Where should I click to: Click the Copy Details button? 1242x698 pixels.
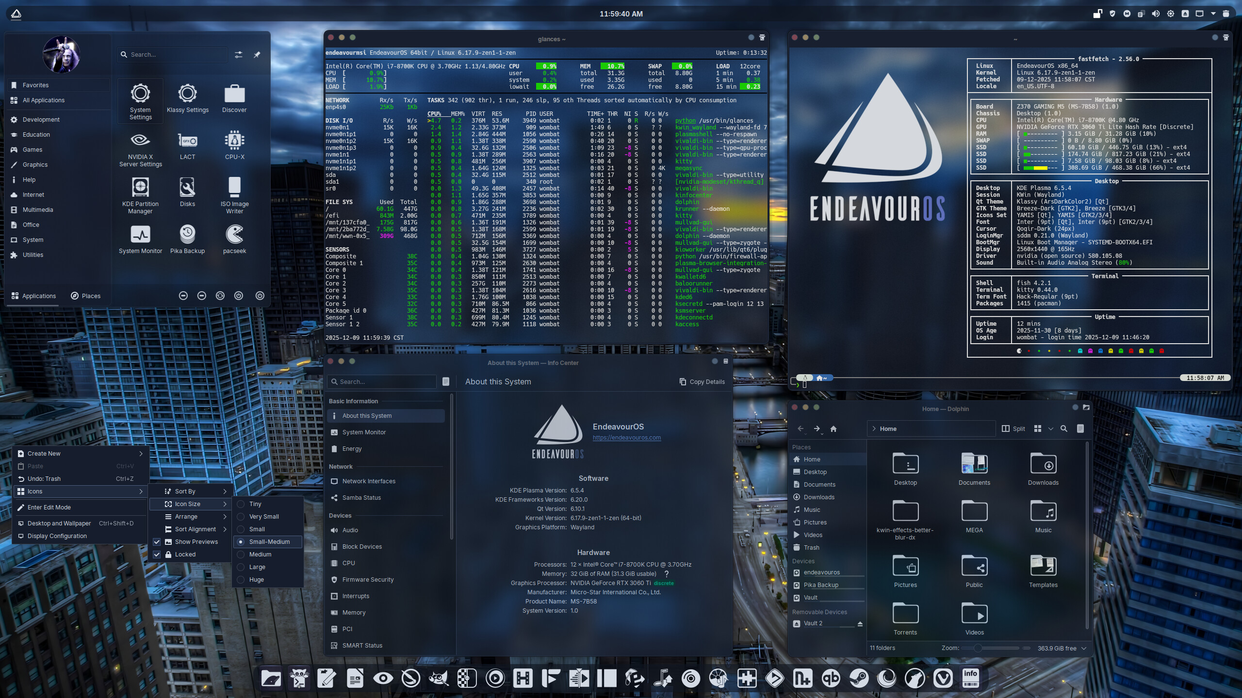[702, 381]
